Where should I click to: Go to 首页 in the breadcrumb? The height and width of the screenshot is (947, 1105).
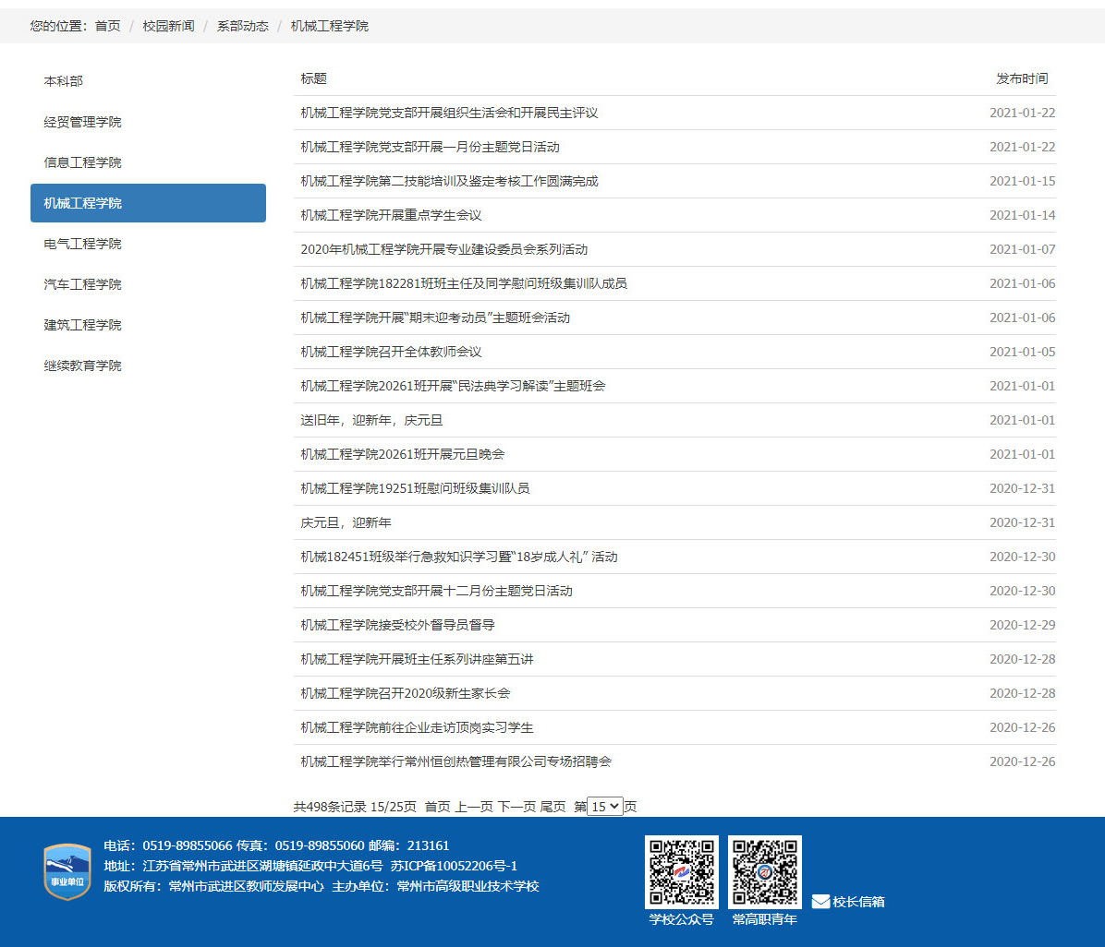click(x=108, y=26)
